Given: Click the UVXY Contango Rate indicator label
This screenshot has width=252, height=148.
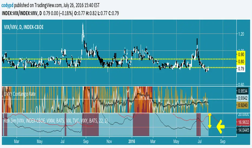Looking at the screenshot, I should (20, 94).
